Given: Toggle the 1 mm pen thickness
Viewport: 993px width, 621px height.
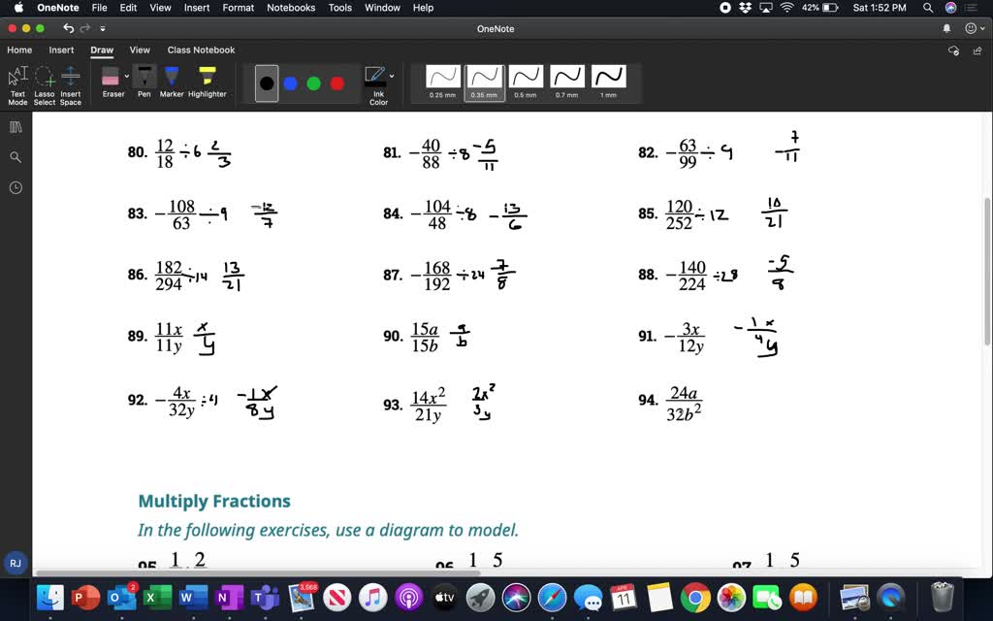Looking at the screenshot, I should point(608,78).
